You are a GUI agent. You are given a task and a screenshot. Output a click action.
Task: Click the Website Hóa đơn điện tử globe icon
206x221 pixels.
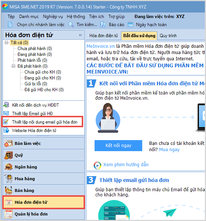(x=6, y=130)
